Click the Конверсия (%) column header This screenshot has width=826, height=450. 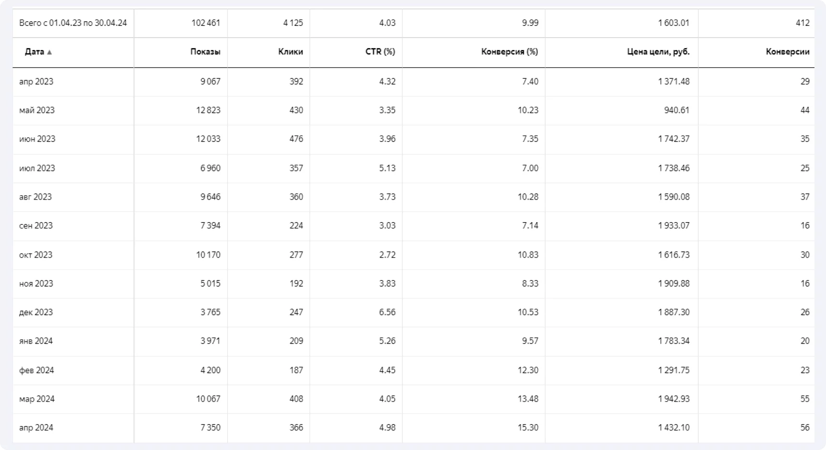point(510,52)
